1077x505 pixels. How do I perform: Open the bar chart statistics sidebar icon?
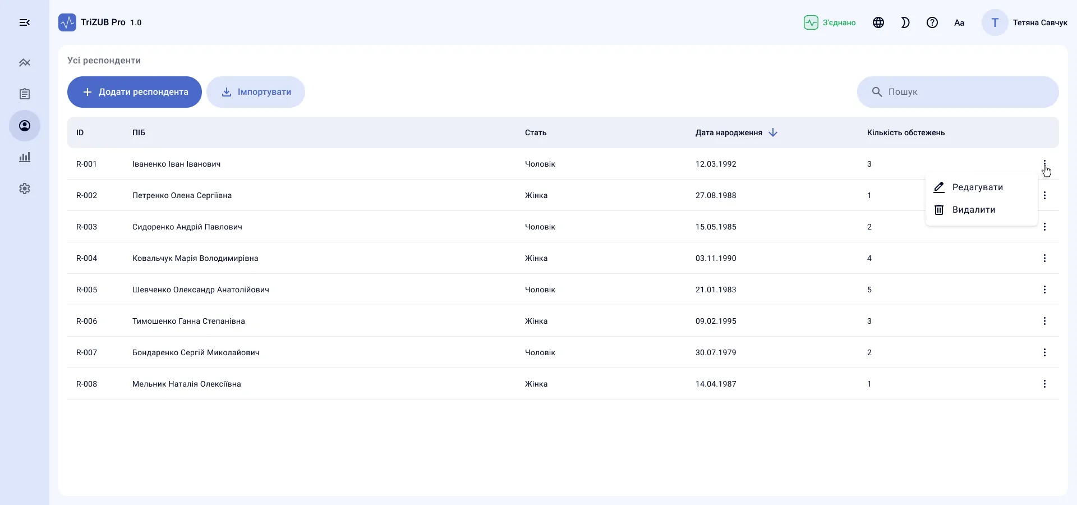(x=25, y=157)
